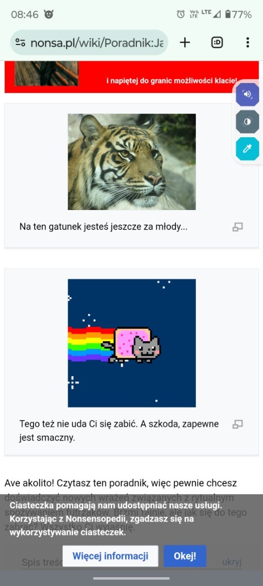263x586 pixels.
Task: Click the alarm icon in status bar
Action: [x=181, y=14]
